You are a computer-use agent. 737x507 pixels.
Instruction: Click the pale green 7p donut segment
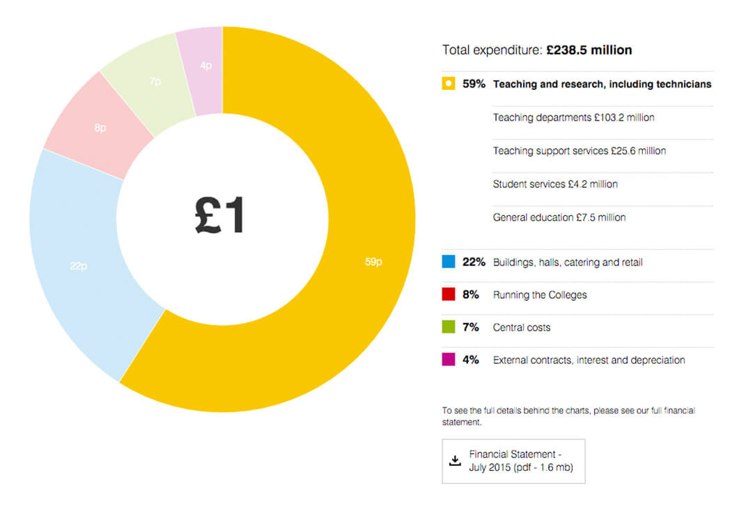[x=153, y=82]
